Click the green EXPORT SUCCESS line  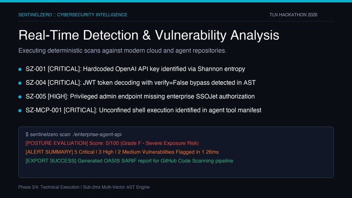[129, 161]
